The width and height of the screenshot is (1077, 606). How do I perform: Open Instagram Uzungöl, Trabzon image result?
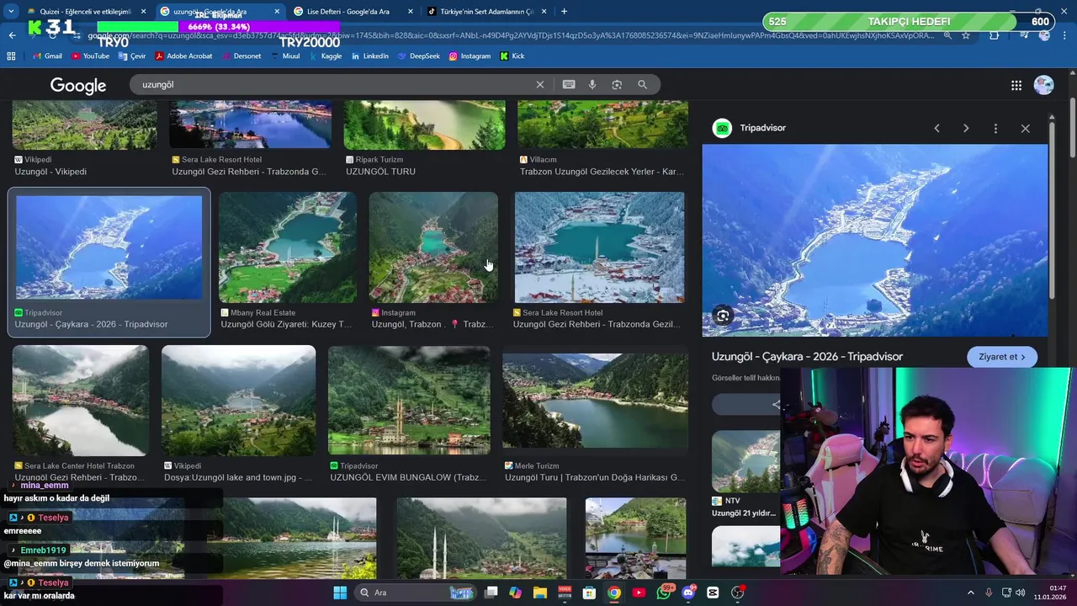click(433, 247)
